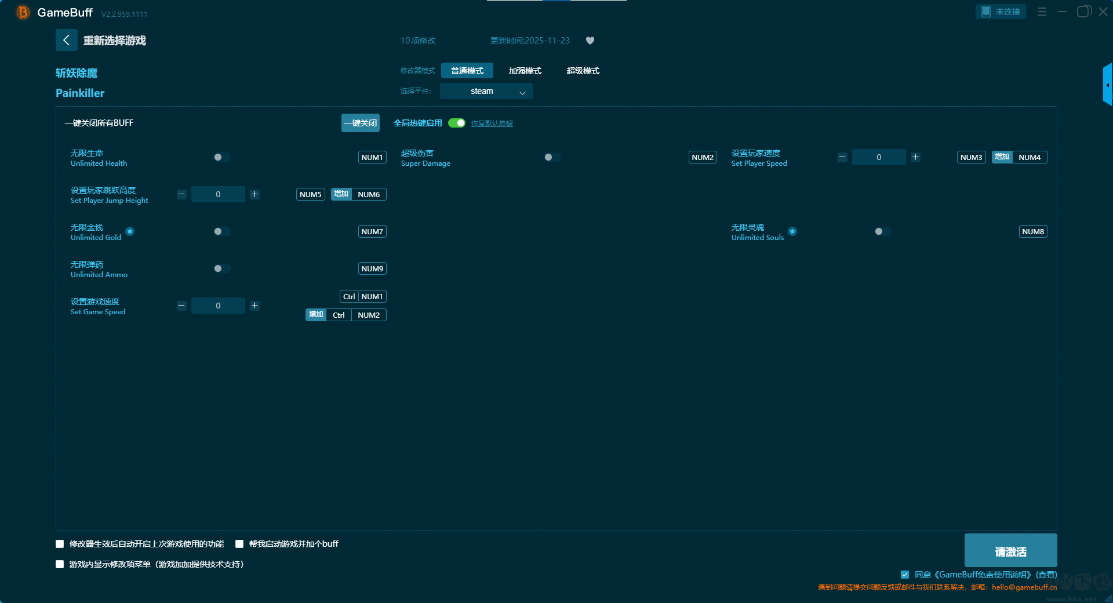Click the 请激活 activate button
The image size is (1113, 603).
(x=1010, y=551)
